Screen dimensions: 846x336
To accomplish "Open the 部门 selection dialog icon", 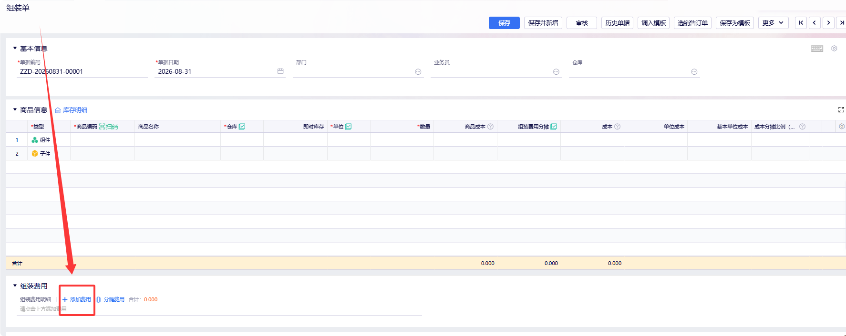I will click(x=418, y=72).
